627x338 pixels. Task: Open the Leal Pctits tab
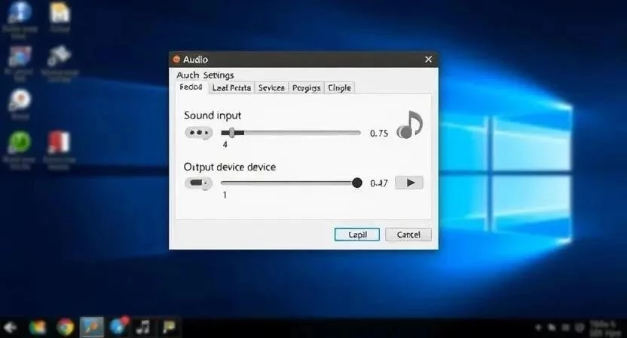tap(231, 88)
